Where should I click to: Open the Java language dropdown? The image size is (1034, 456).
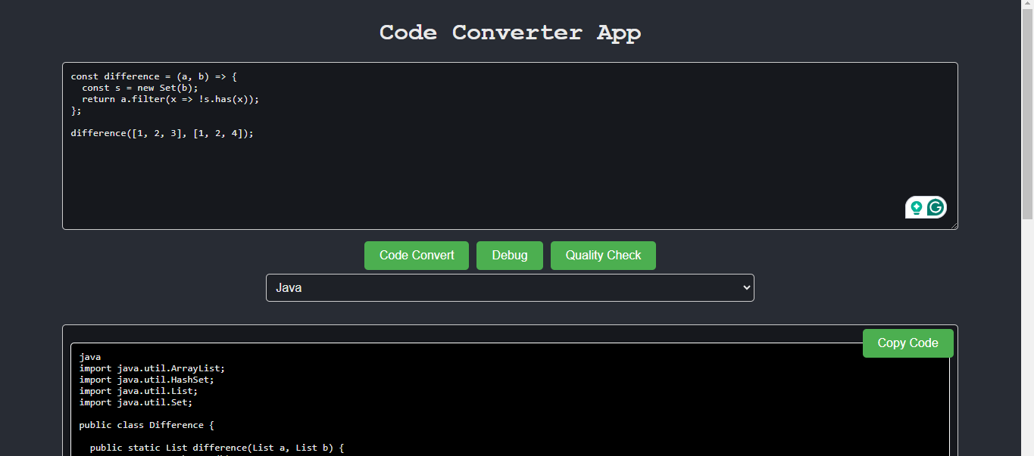(x=509, y=287)
